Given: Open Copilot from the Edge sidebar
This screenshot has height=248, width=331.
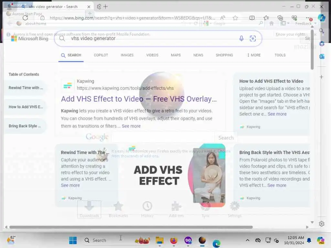Looking at the screenshot, I should pyautogui.click(x=322, y=18).
